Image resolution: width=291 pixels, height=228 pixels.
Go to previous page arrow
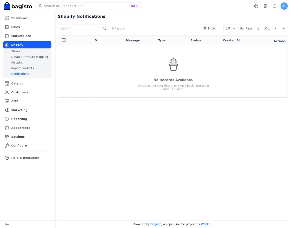click(x=275, y=28)
